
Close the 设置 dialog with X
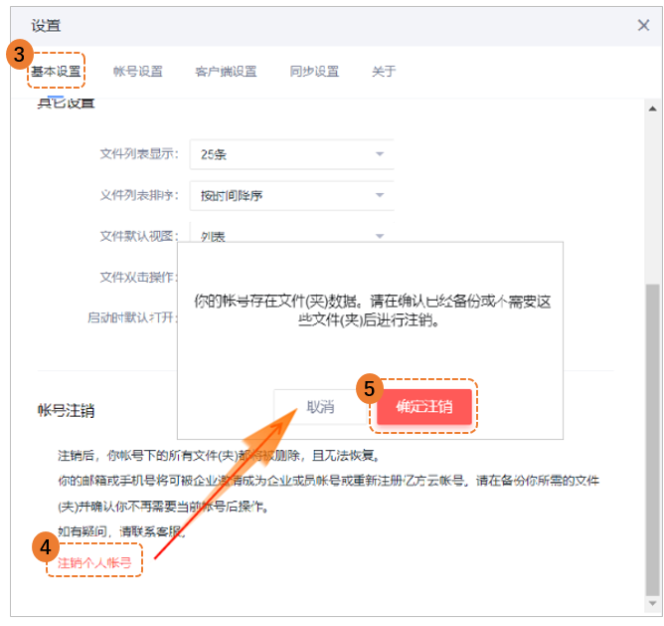[643, 26]
